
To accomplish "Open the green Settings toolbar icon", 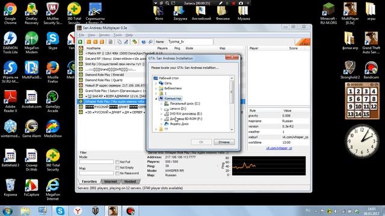I will pyautogui.click(x=135, y=42).
